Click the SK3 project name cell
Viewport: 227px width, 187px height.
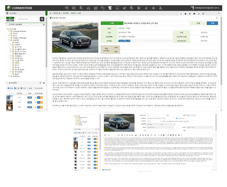[20, 107]
